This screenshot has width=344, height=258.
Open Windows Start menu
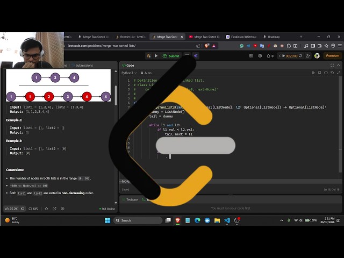107,220
